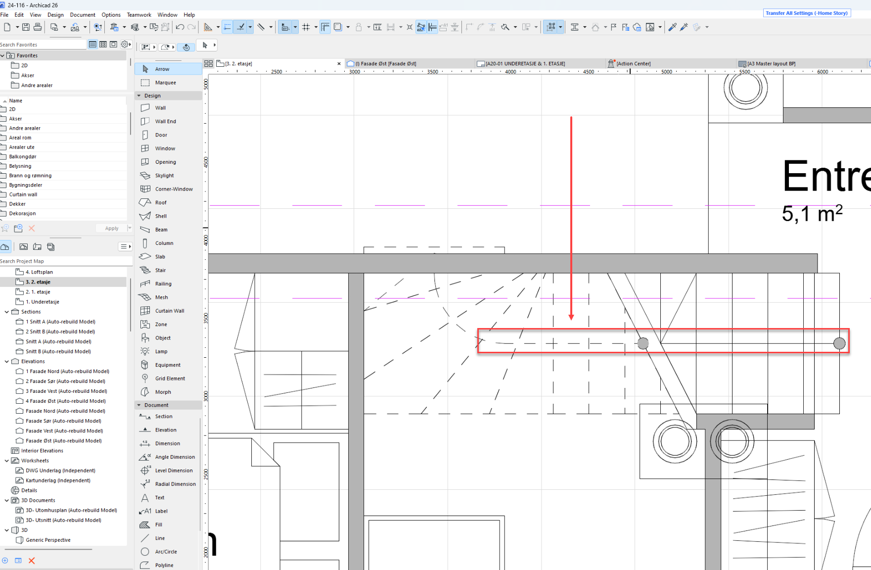The width and height of the screenshot is (871, 570).
Task: Choose the Pick Up Parameters eyedropper
Action: click(x=672, y=27)
